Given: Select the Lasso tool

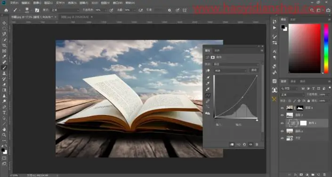Looking at the screenshot, I should click(x=4, y=34).
